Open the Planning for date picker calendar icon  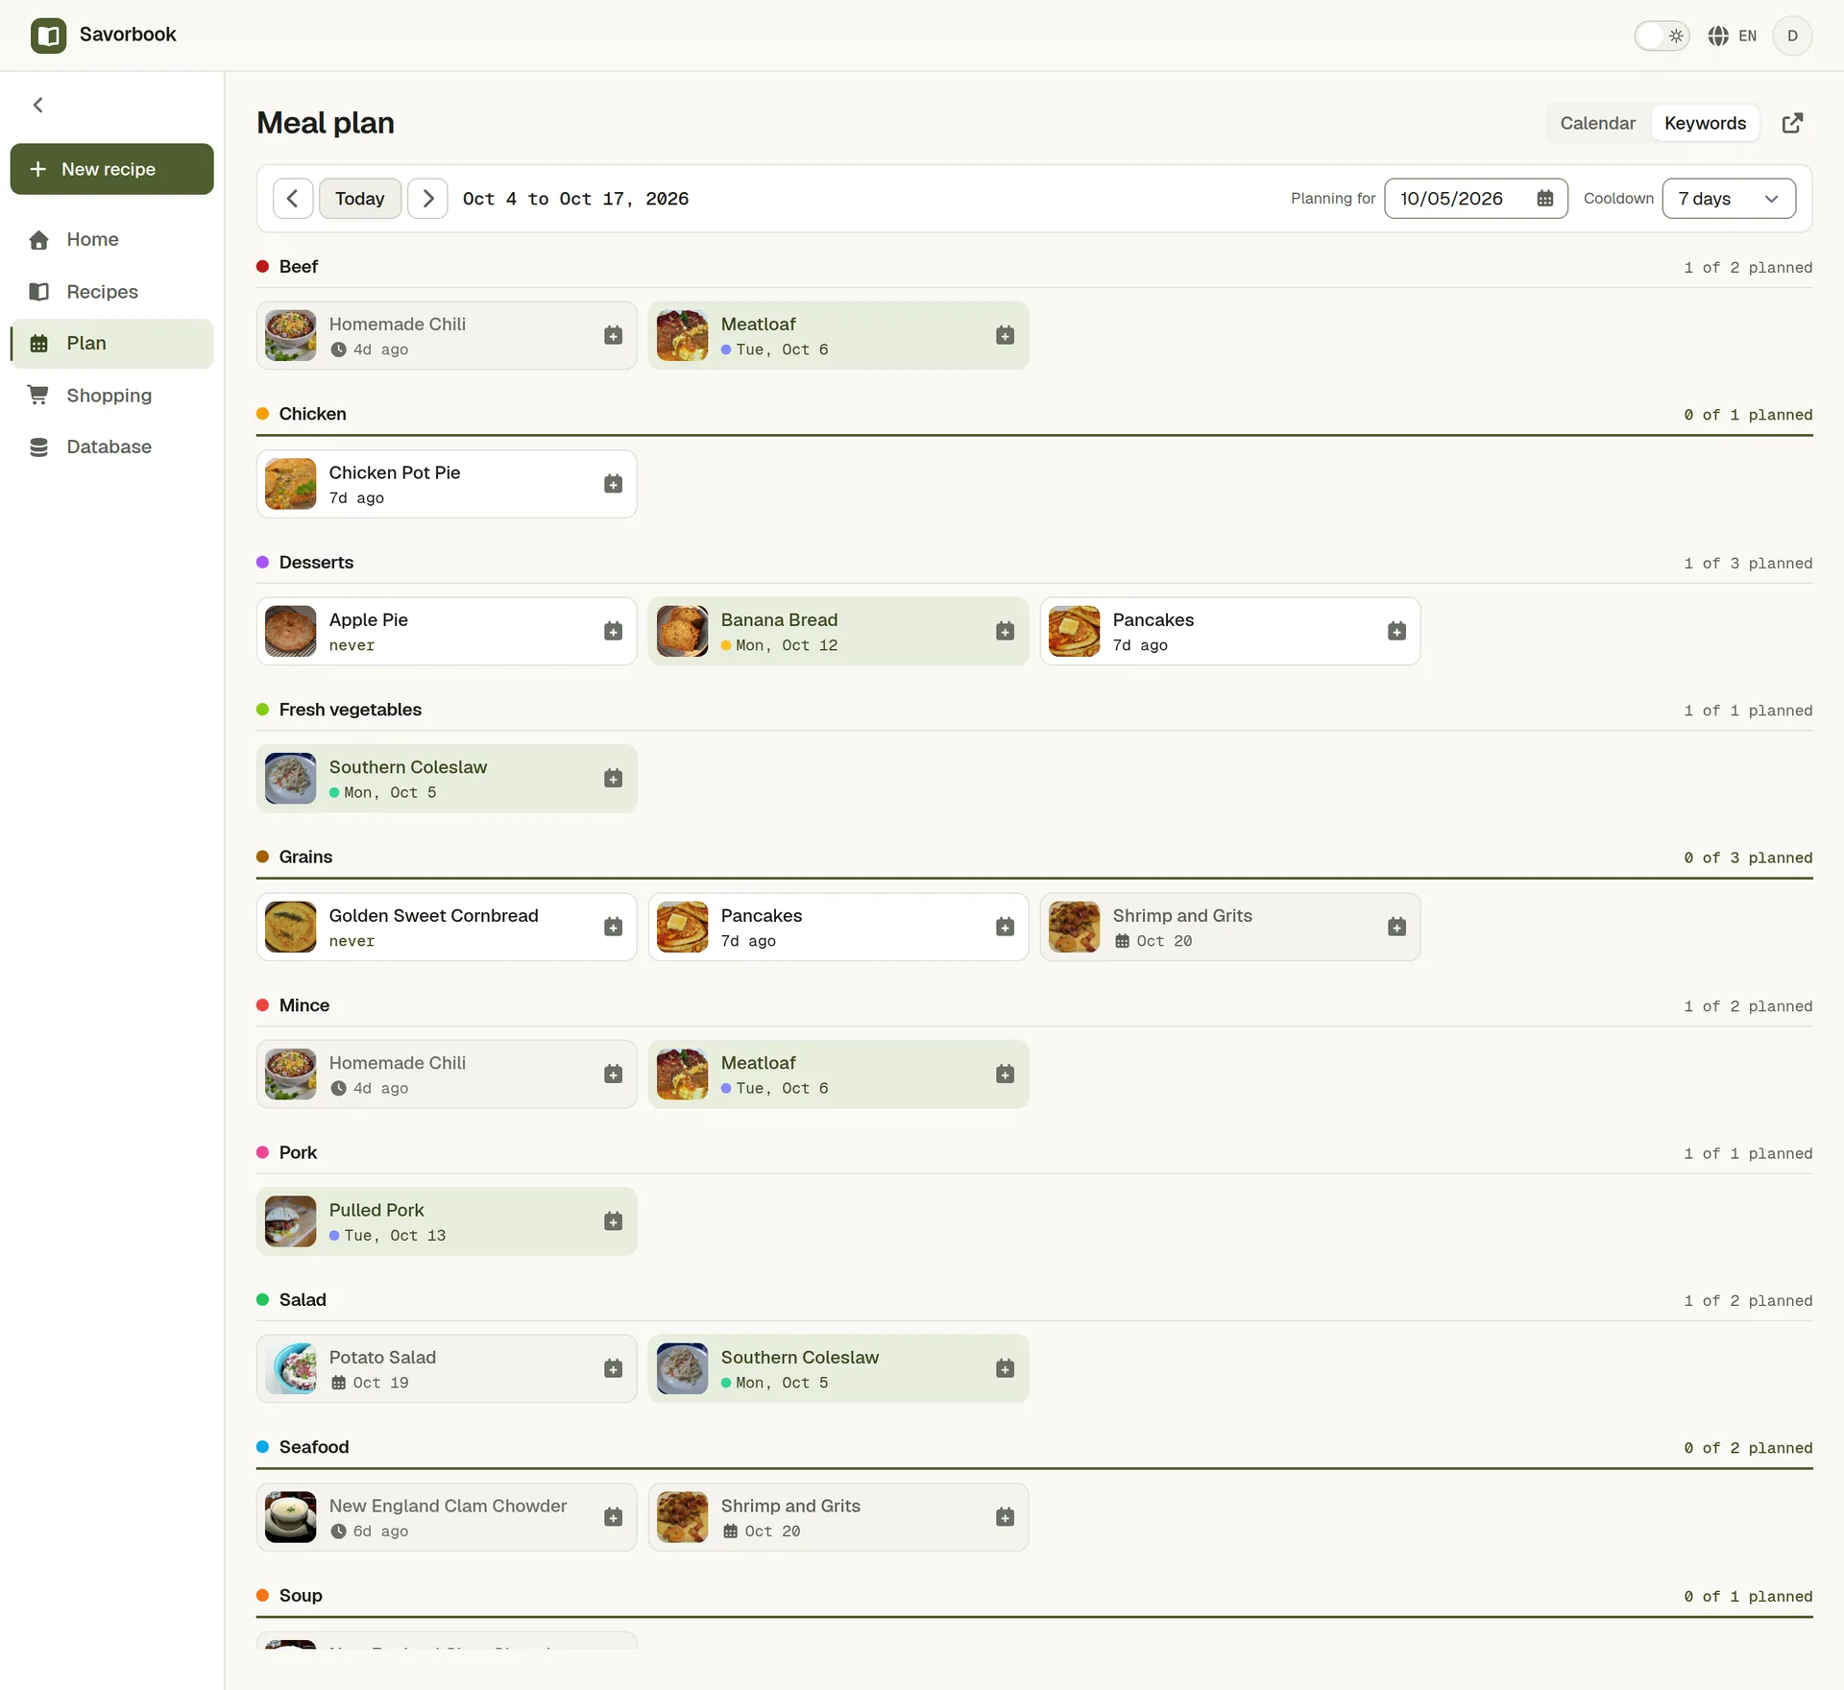(1545, 199)
